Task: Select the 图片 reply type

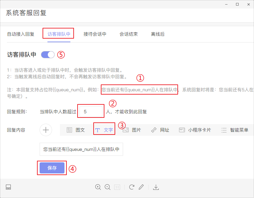Action: point(132,130)
